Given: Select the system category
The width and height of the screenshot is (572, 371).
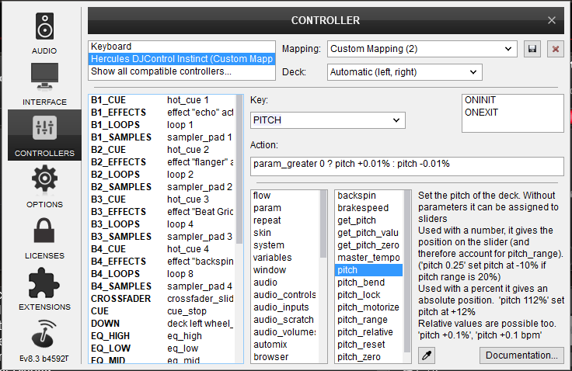Looking at the screenshot, I should 286,245.
